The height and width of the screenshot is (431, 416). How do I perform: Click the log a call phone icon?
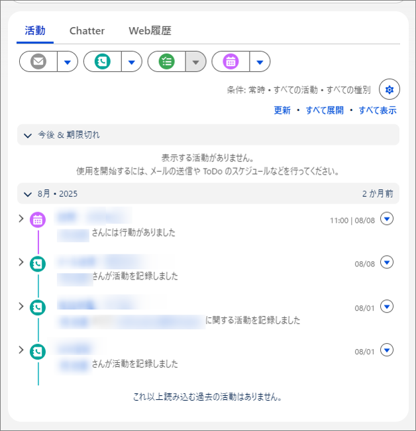[x=103, y=61]
